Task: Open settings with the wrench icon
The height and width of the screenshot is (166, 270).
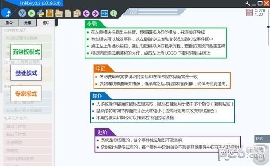Action: (247, 3)
